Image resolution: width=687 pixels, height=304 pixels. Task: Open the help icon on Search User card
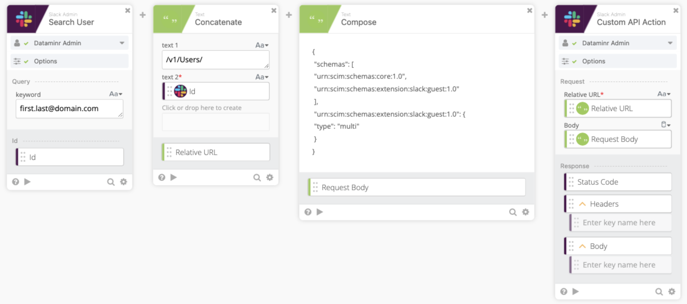click(x=15, y=182)
